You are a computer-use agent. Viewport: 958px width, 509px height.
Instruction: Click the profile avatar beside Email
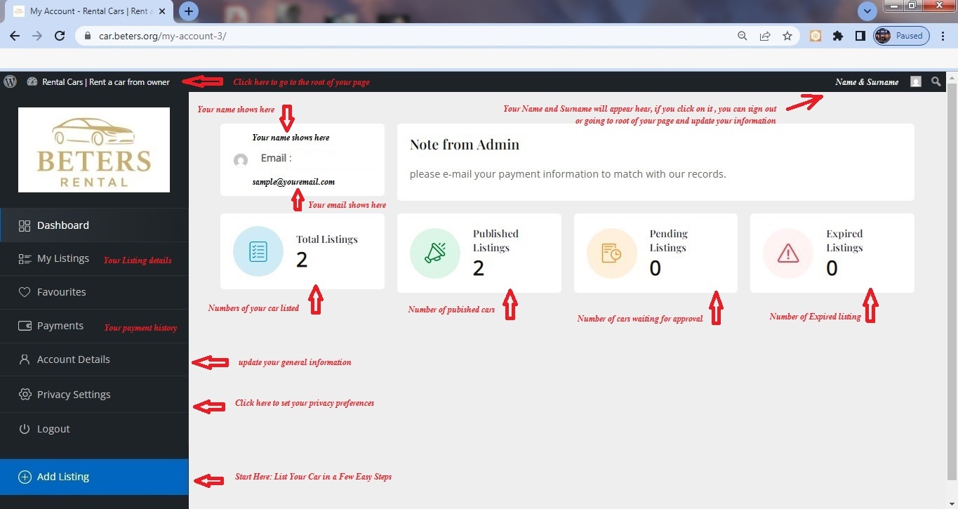coord(241,161)
